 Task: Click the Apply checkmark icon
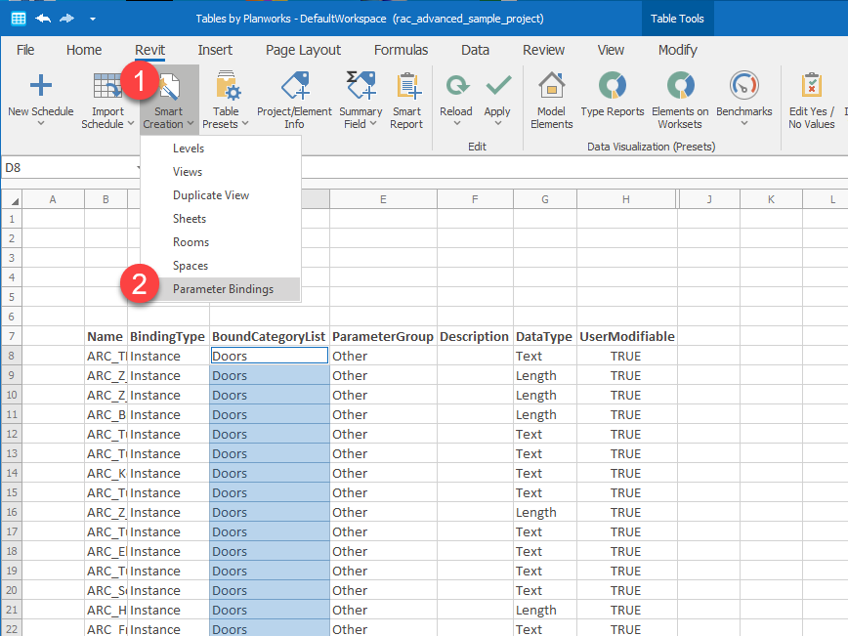(498, 85)
